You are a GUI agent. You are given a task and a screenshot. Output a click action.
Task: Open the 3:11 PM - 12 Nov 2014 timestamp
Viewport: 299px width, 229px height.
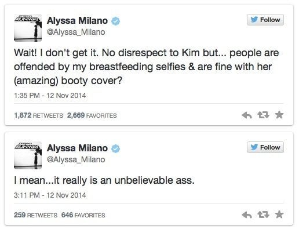(50, 195)
